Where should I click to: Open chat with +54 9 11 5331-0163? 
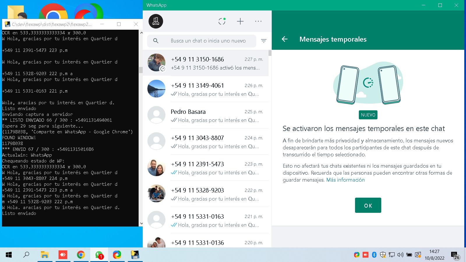(x=206, y=220)
